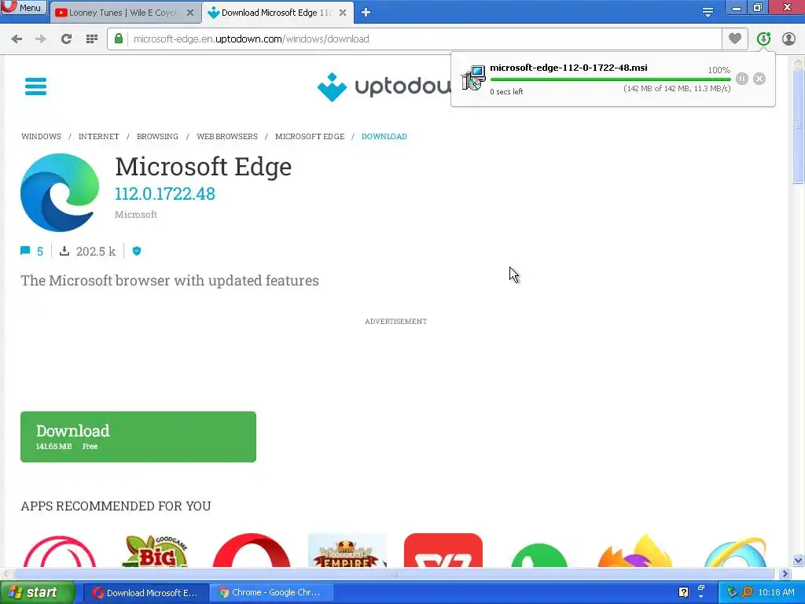Screen dimensions: 805x604
Task: Open the Firefox recommended app icon
Action: click(635, 551)
